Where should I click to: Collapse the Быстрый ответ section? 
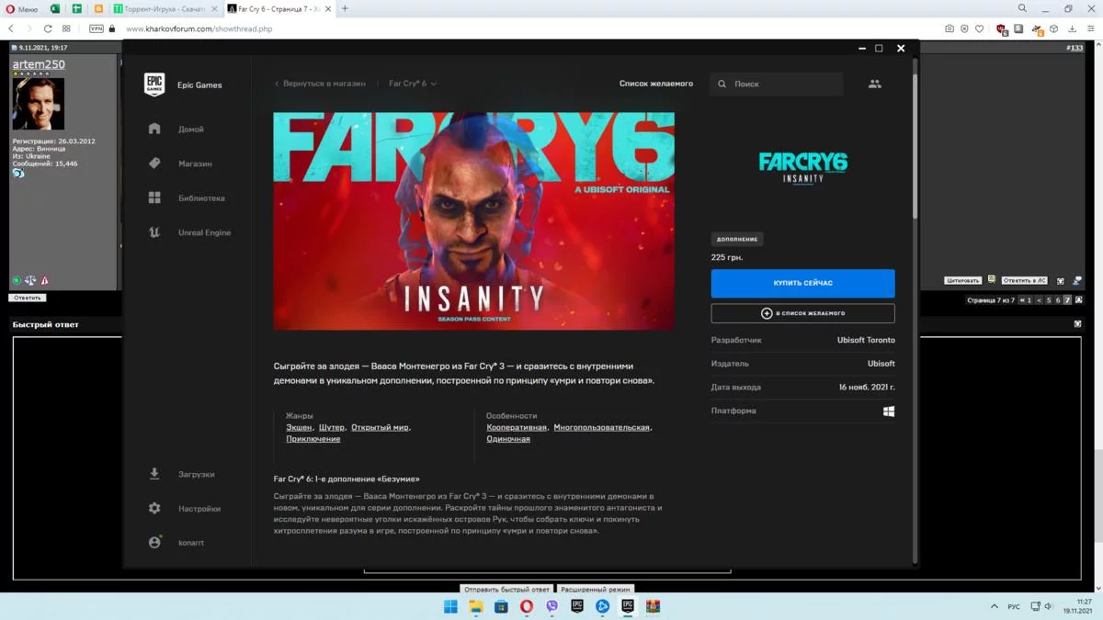pos(1078,324)
